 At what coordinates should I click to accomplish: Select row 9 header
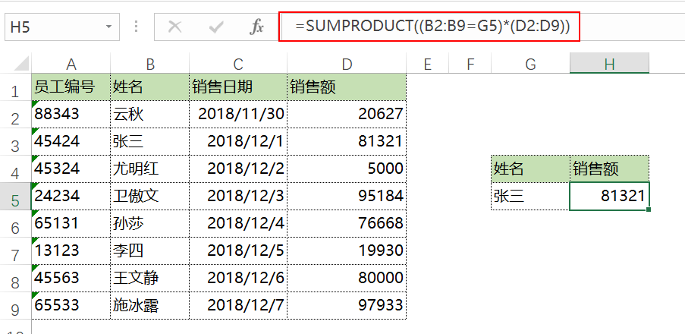14,306
